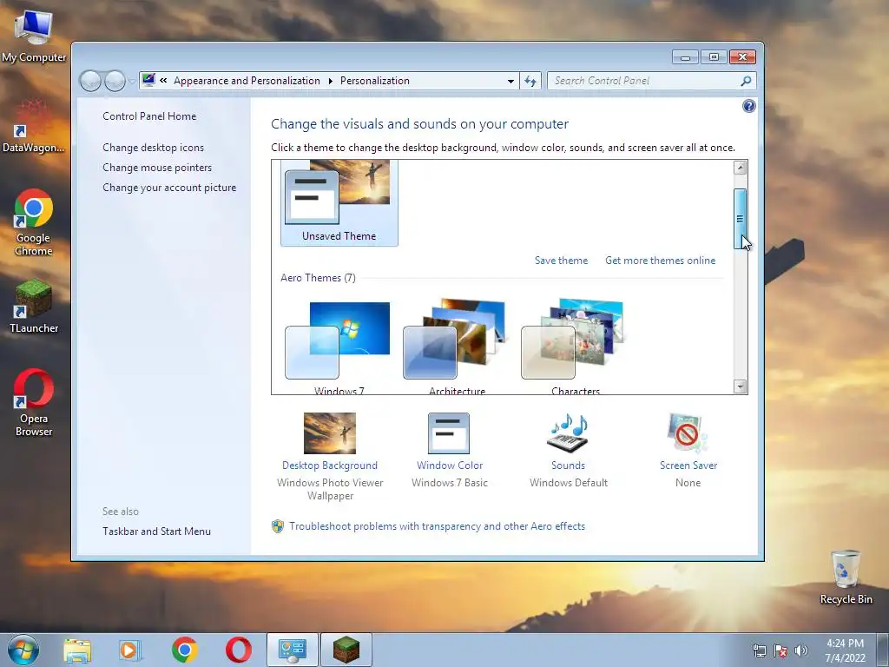Open DataWagon desktop shortcut
Viewport: 889px width, 667px height.
pyautogui.click(x=34, y=127)
